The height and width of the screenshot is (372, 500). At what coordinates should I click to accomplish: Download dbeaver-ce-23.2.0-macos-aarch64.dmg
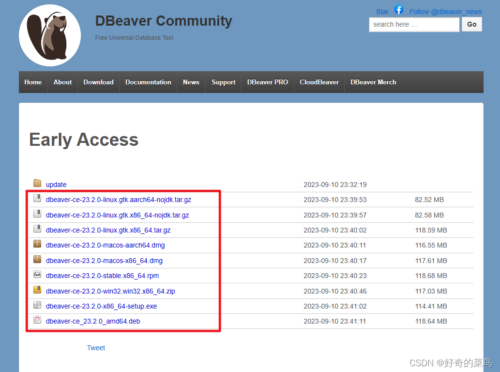[105, 246]
